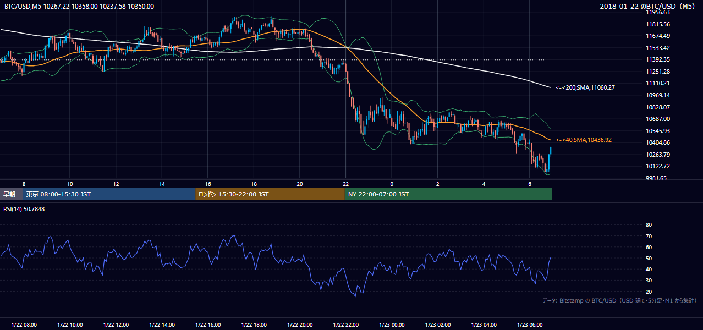Click the price axis value 10828.07
The height and width of the screenshot is (330, 703).
point(658,107)
